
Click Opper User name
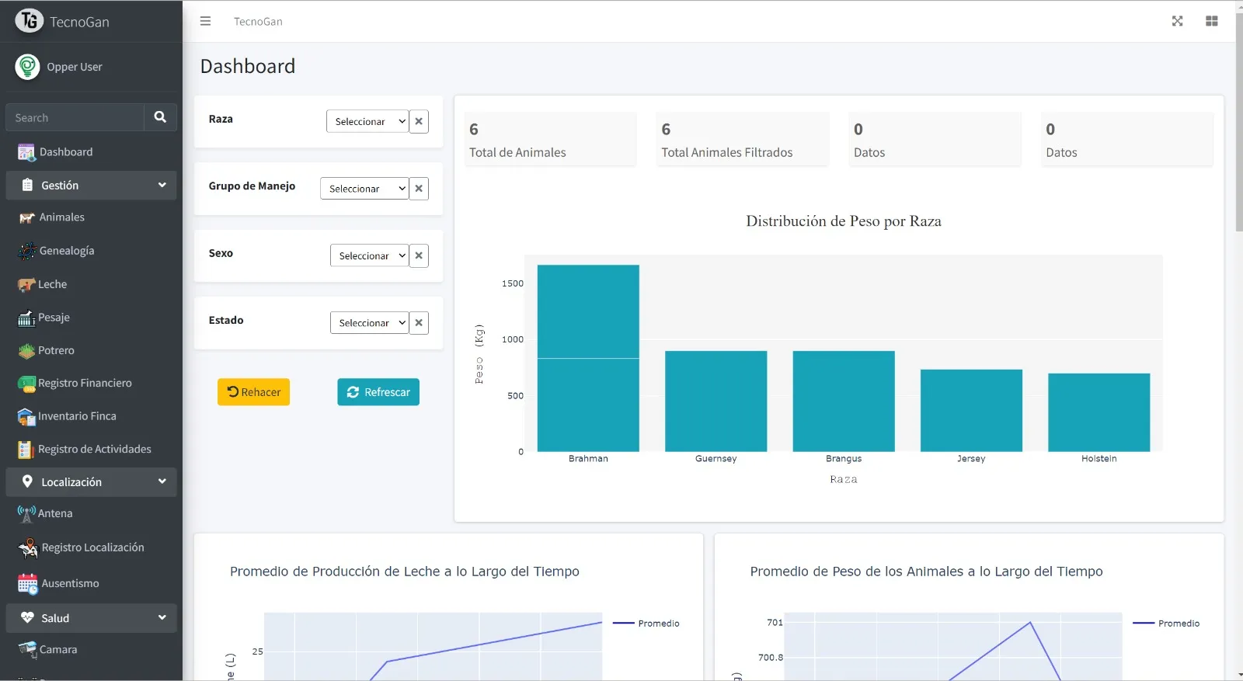point(75,67)
